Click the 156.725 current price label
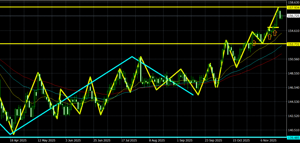This screenshot has height=143, width=300. click(293, 16)
